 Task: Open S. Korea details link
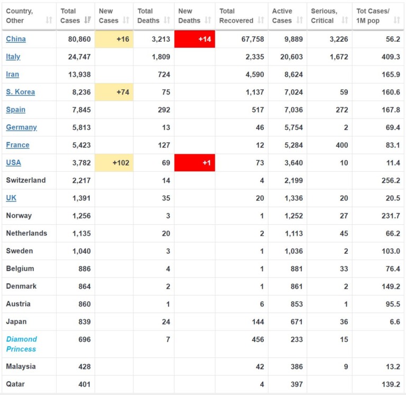pos(21,92)
